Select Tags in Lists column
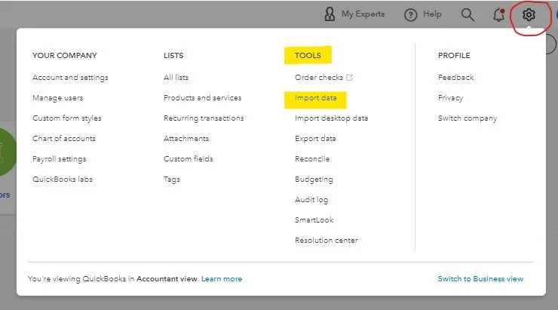 [x=172, y=180]
